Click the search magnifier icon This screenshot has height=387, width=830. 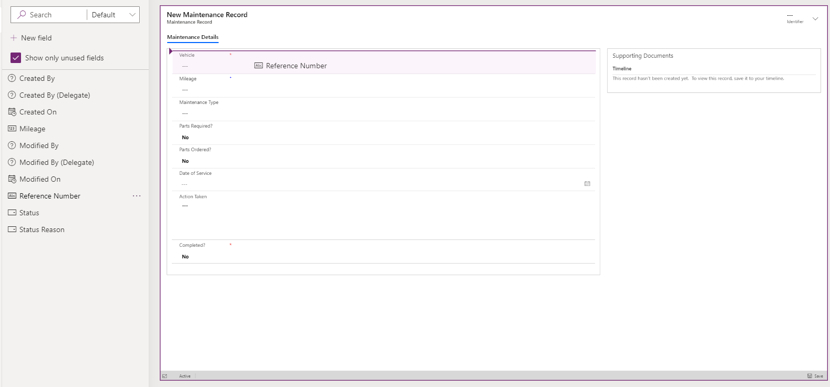22,15
